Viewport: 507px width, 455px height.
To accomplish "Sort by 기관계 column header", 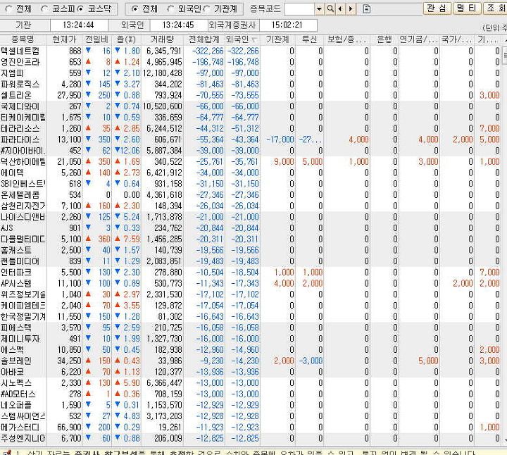I will [277, 39].
